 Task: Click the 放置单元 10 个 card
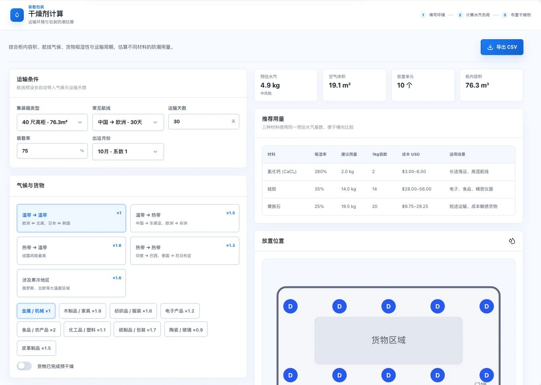[423, 85]
